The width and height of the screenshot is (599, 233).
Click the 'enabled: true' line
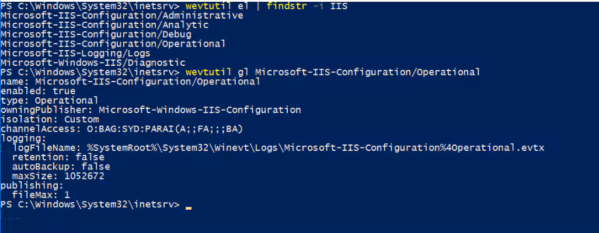(x=37, y=91)
